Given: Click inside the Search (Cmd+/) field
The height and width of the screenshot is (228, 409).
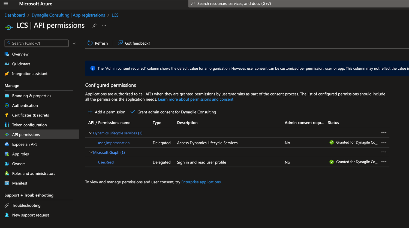Looking at the screenshot, I should pos(36,43).
